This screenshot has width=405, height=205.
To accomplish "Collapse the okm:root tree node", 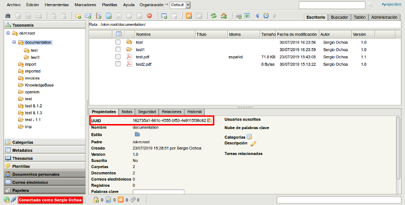I will pyautogui.click(x=8, y=33).
